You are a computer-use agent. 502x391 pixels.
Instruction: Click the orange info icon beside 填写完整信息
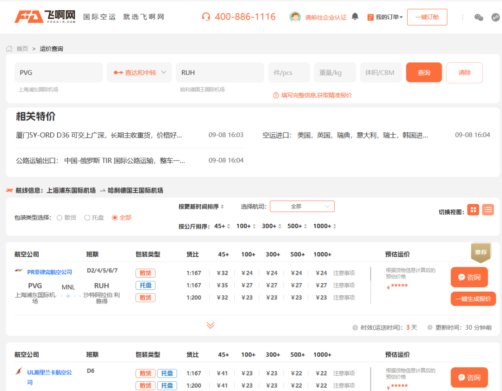tap(276, 95)
